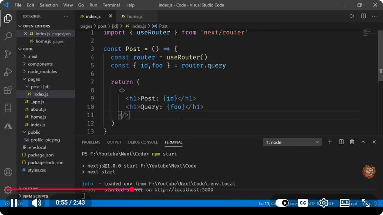Open the terminal selector '1: node' dropdown
383x215 pixels.
[x=292, y=142]
